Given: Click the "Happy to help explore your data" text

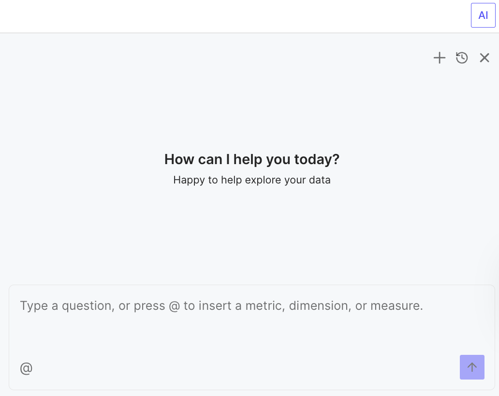Looking at the screenshot, I should (252, 180).
